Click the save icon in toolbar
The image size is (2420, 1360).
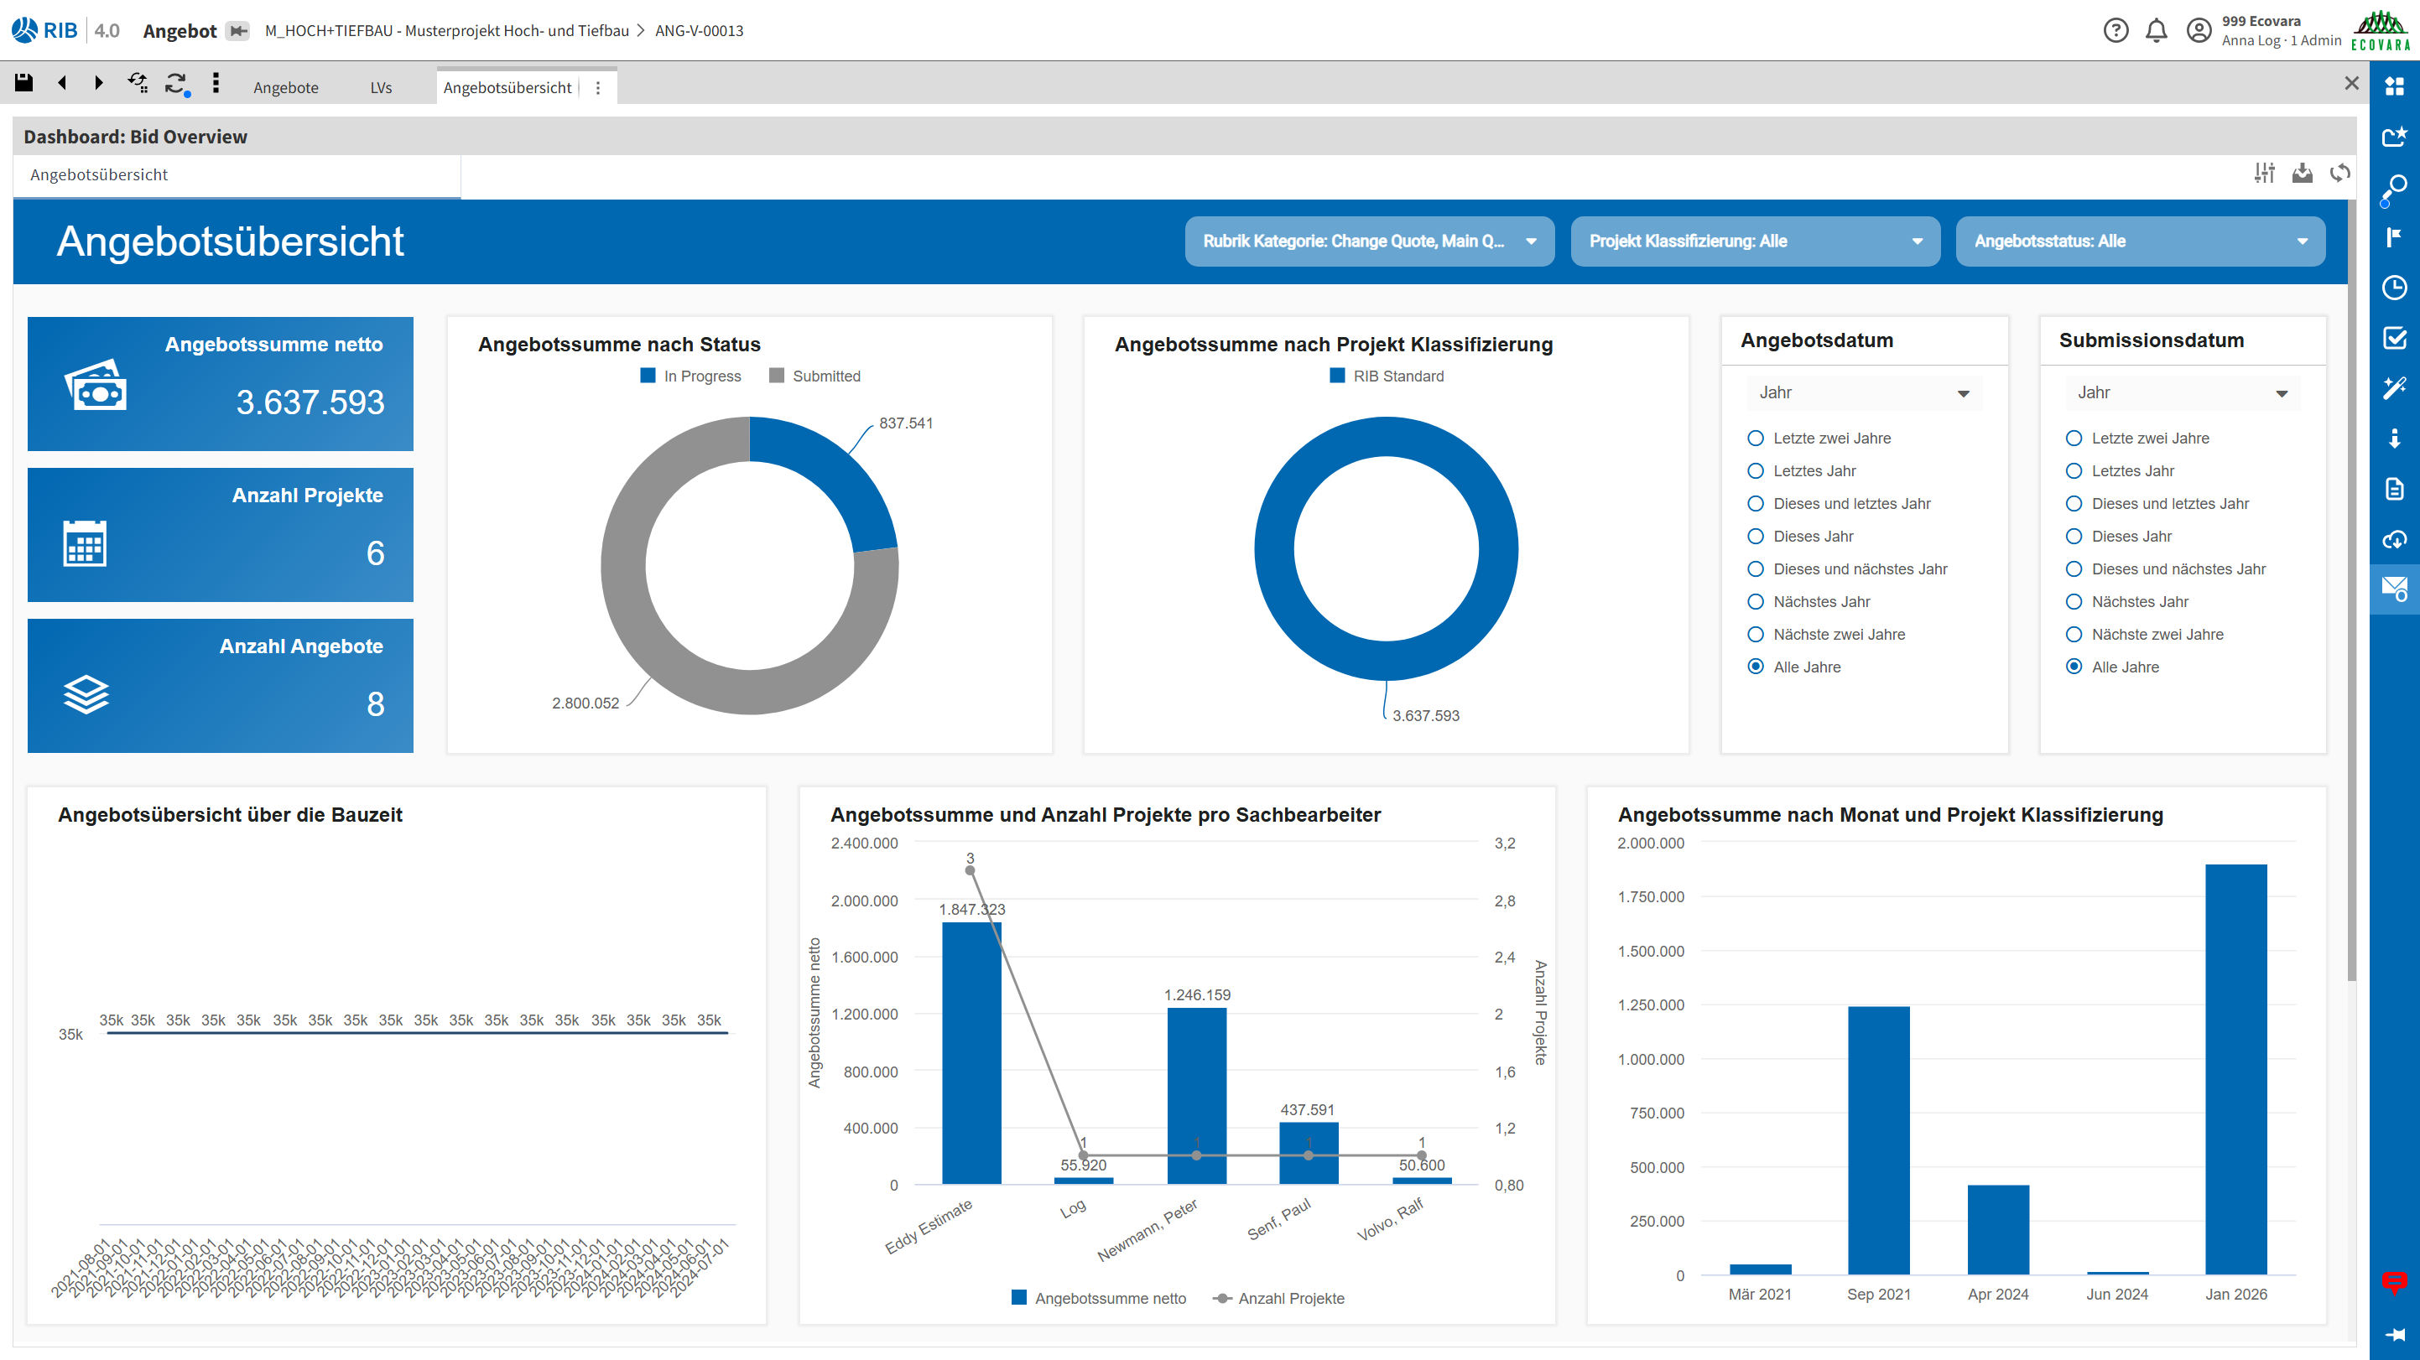[x=23, y=83]
